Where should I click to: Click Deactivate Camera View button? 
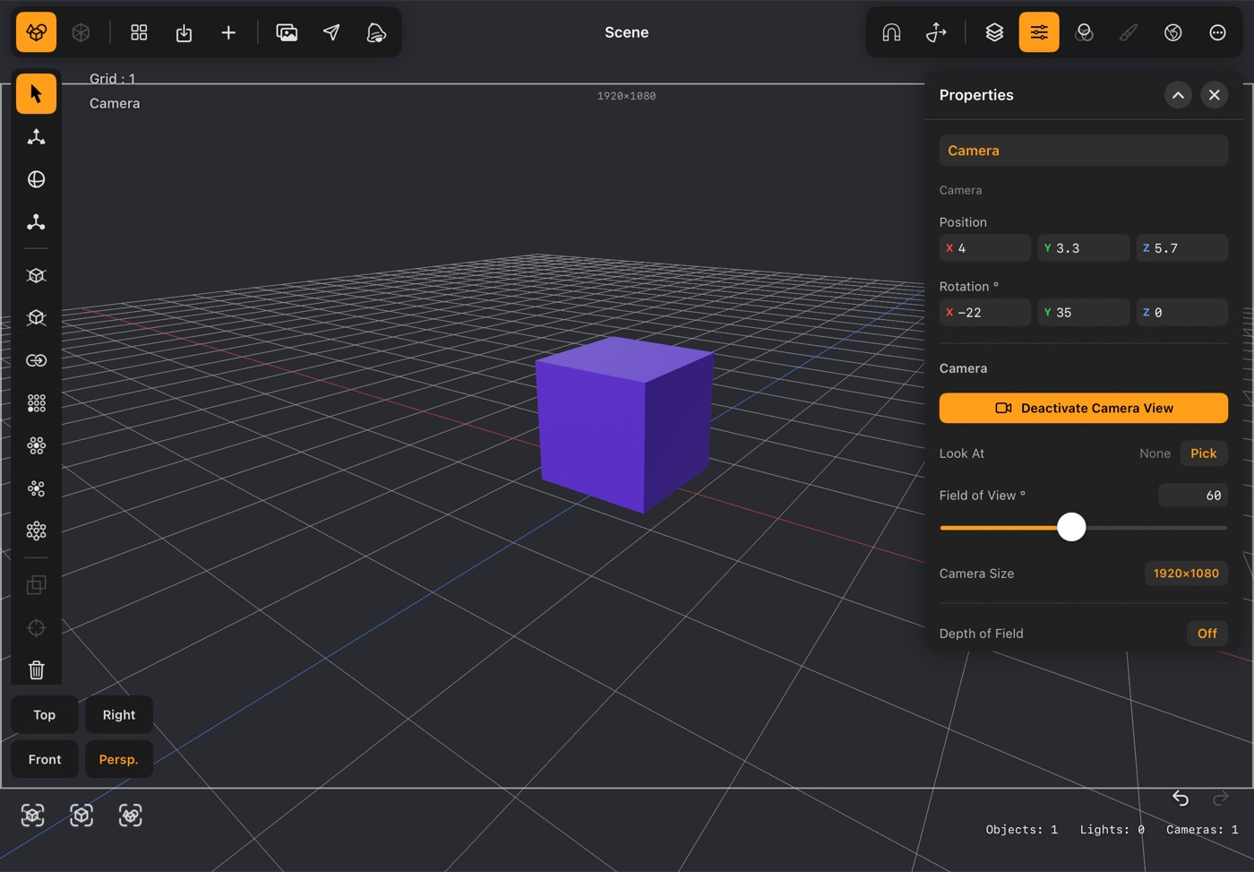click(x=1083, y=408)
